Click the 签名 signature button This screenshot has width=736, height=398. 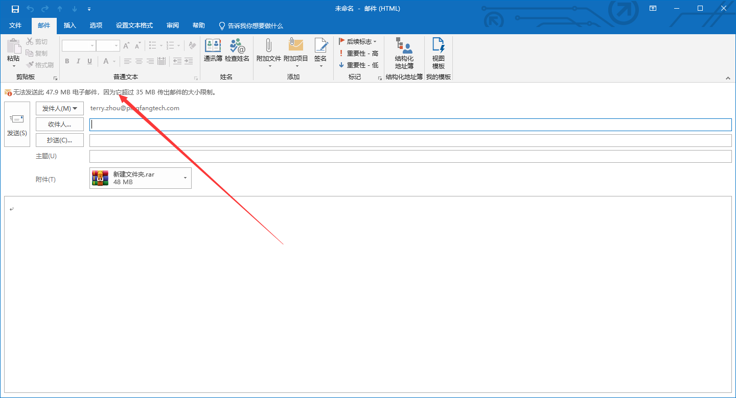click(x=320, y=53)
